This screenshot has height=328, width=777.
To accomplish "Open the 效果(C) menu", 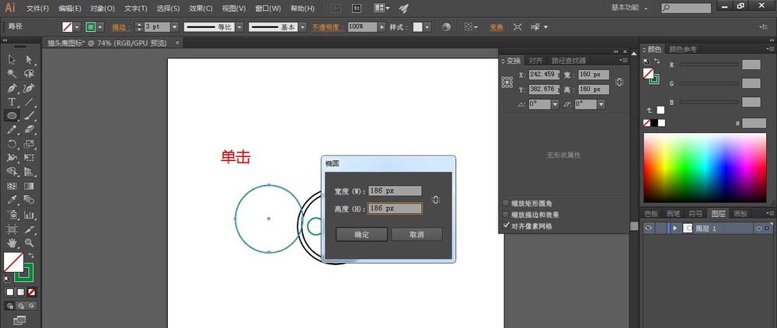I will tap(201, 9).
